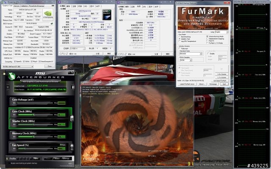This screenshot has width=271, height=169.
Task: Open the GPU selector dropdown in GPU-Z
Action: click(18, 66)
